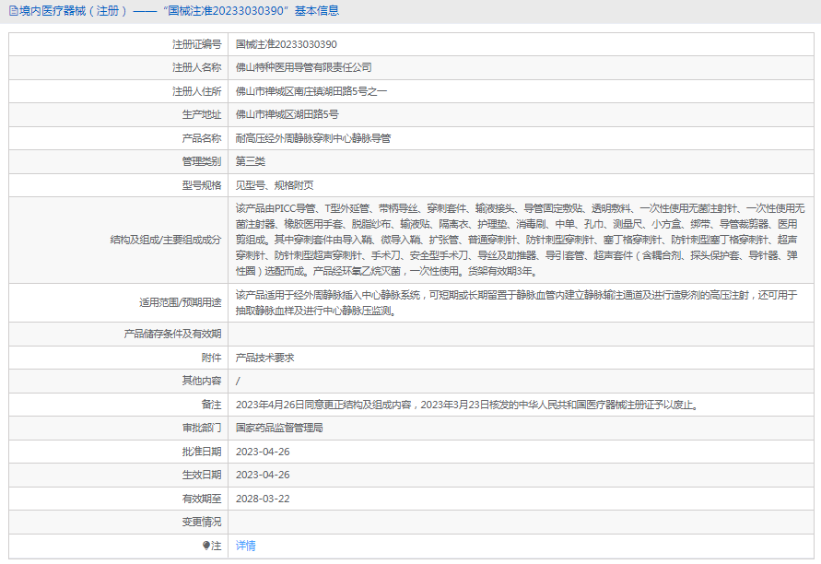
Task: Select 见型号、规格附页 value
Action: tap(275, 185)
